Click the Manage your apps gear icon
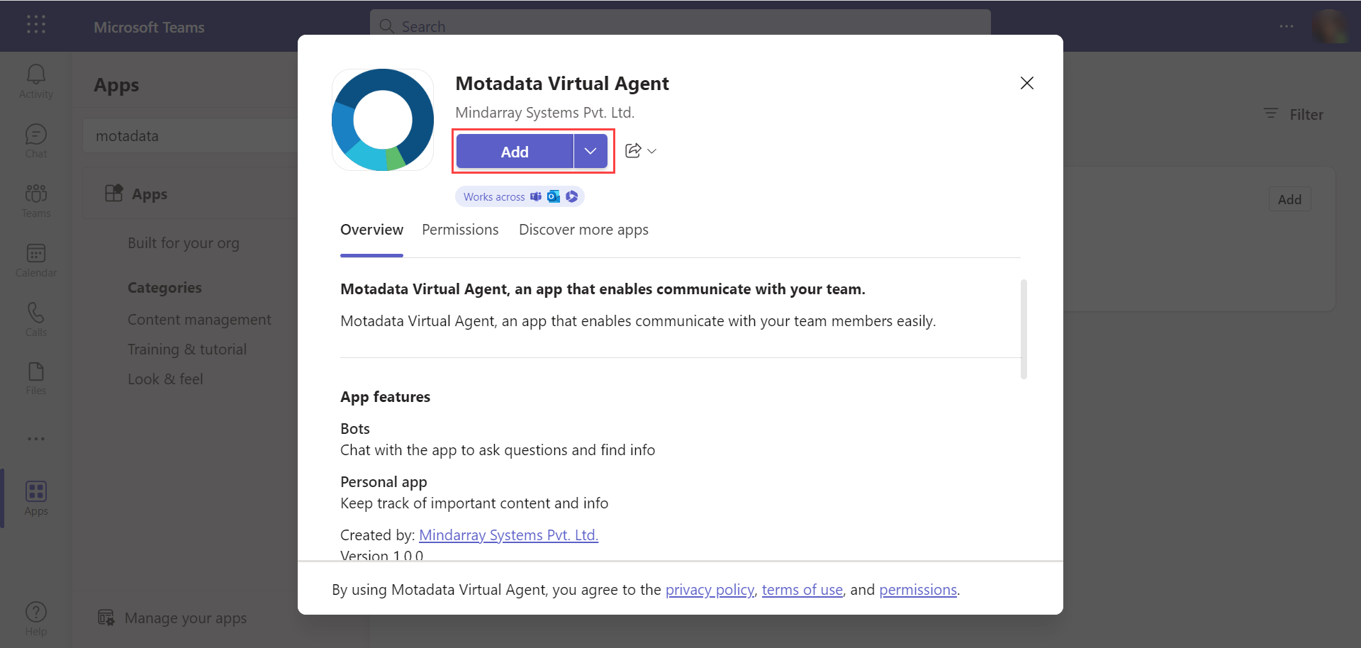The width and height of the screenshot is (1361, 648). tap(106, 618)
